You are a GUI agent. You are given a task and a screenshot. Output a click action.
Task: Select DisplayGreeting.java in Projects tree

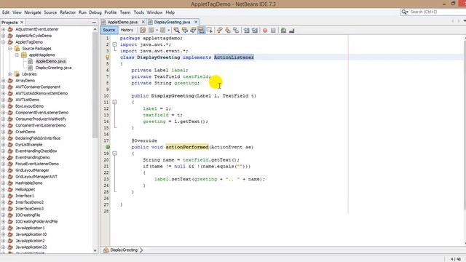53,68
